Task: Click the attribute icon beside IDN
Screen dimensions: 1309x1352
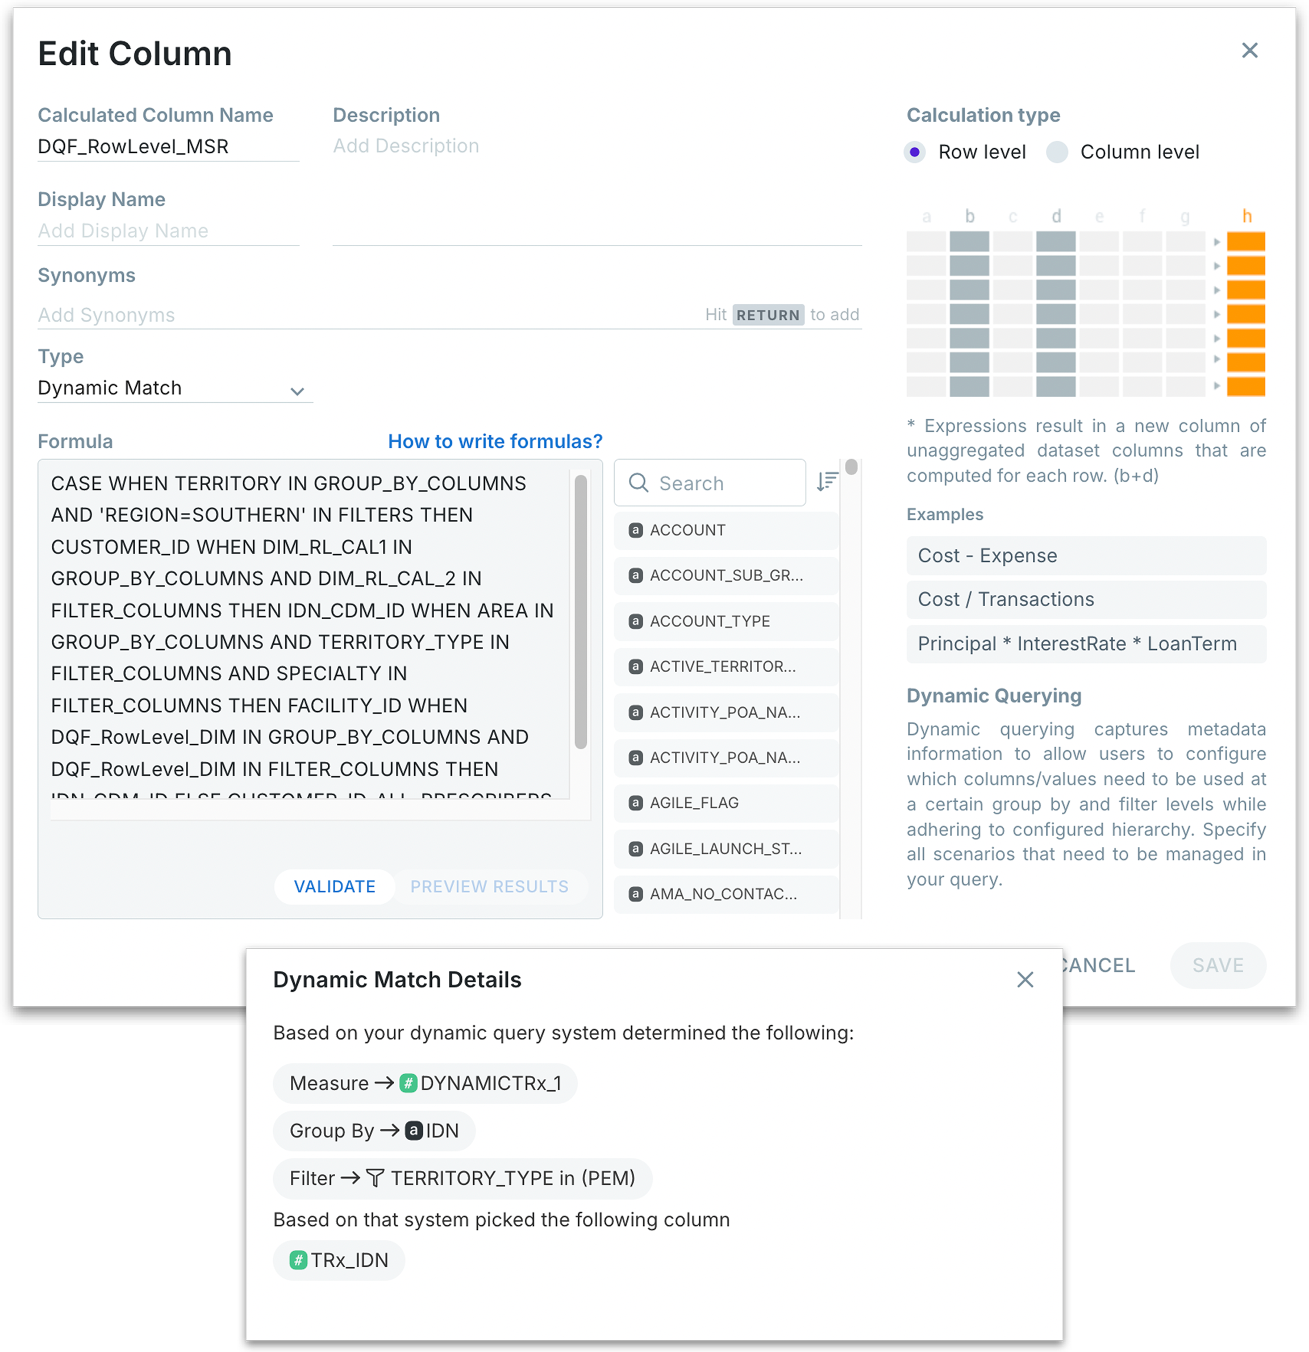Action: tap(414, 1130)
